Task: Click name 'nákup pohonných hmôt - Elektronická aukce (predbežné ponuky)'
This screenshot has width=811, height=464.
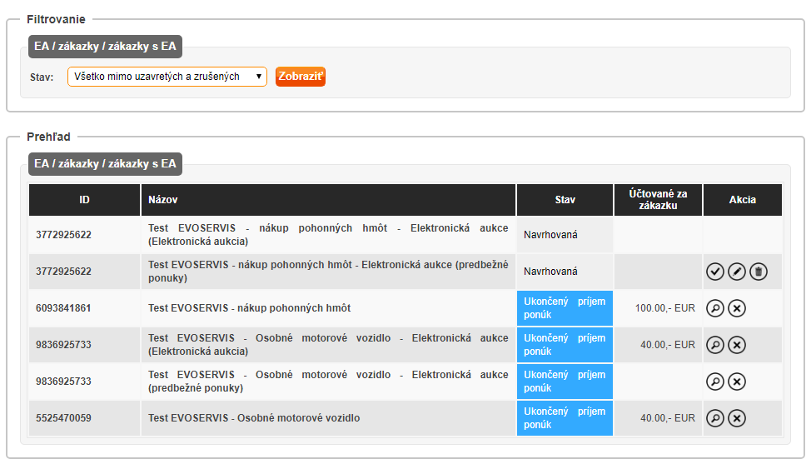Action: (328, 272)
